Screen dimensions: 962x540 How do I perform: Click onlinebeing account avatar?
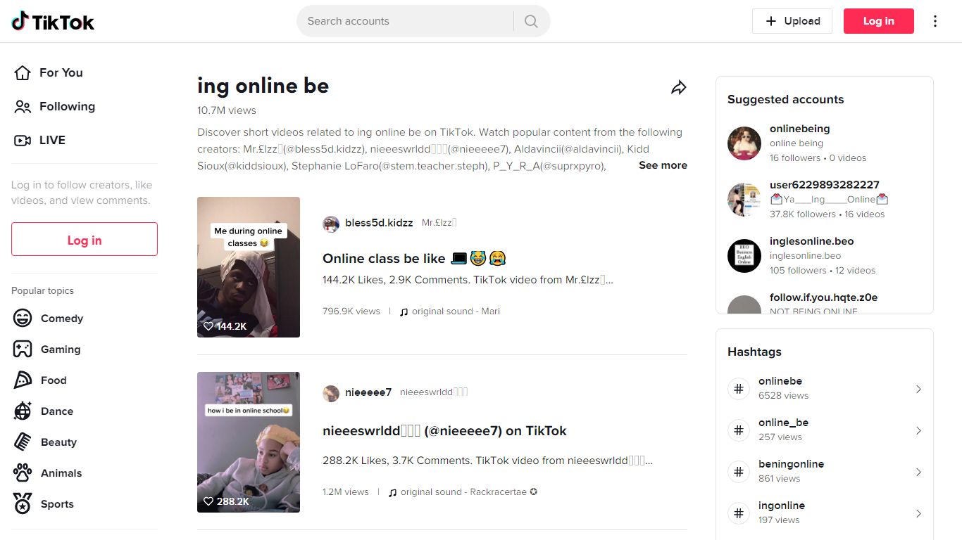(744, 143)
